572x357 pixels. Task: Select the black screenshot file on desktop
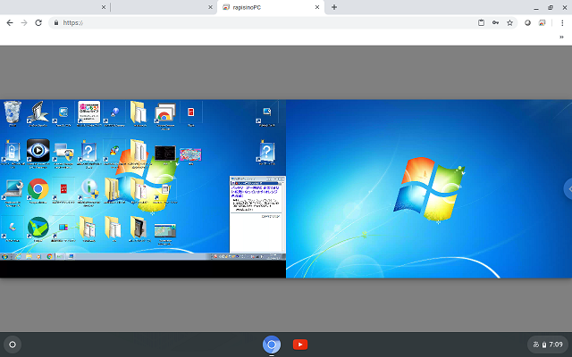pos(165,154)
